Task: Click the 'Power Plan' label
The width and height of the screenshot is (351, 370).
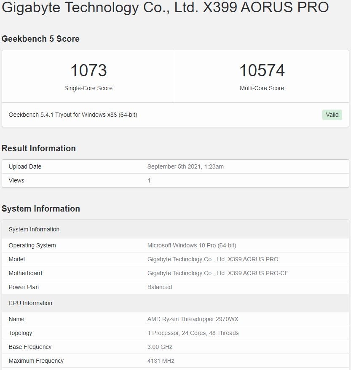Action: click(24, 287)
